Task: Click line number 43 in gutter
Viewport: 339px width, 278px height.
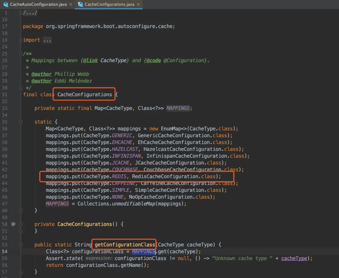Action: pos(5,177)
